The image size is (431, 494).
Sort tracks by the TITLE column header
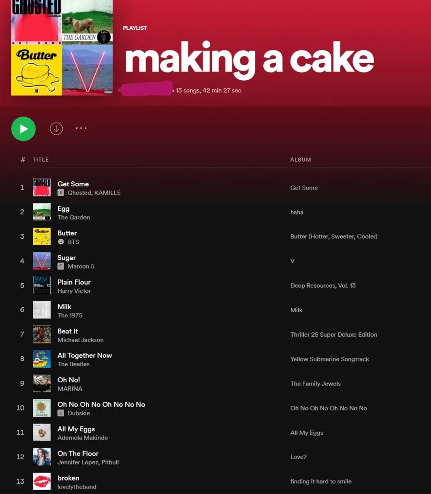[x=40, y=159]
